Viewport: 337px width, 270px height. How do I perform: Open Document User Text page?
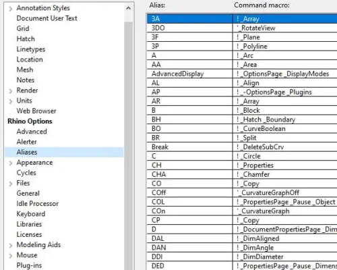[x=47, y=18]
